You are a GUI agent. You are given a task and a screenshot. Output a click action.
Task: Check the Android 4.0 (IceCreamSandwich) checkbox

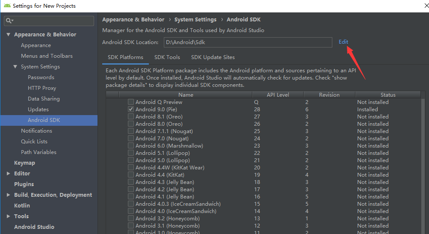[x=131, y=211]
